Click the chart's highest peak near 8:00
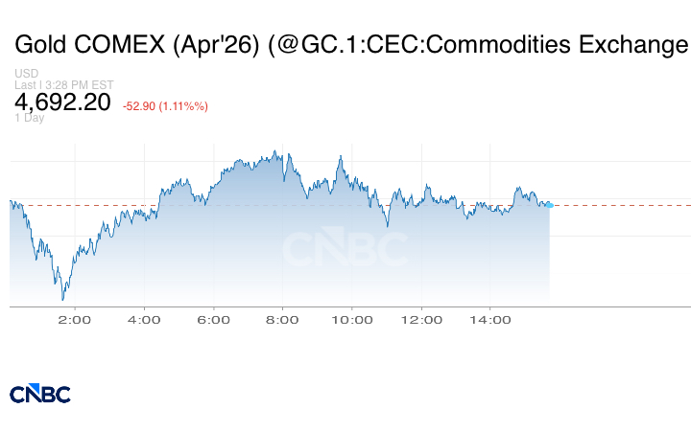This screenshot has height=431, width=691. [276, 150]
